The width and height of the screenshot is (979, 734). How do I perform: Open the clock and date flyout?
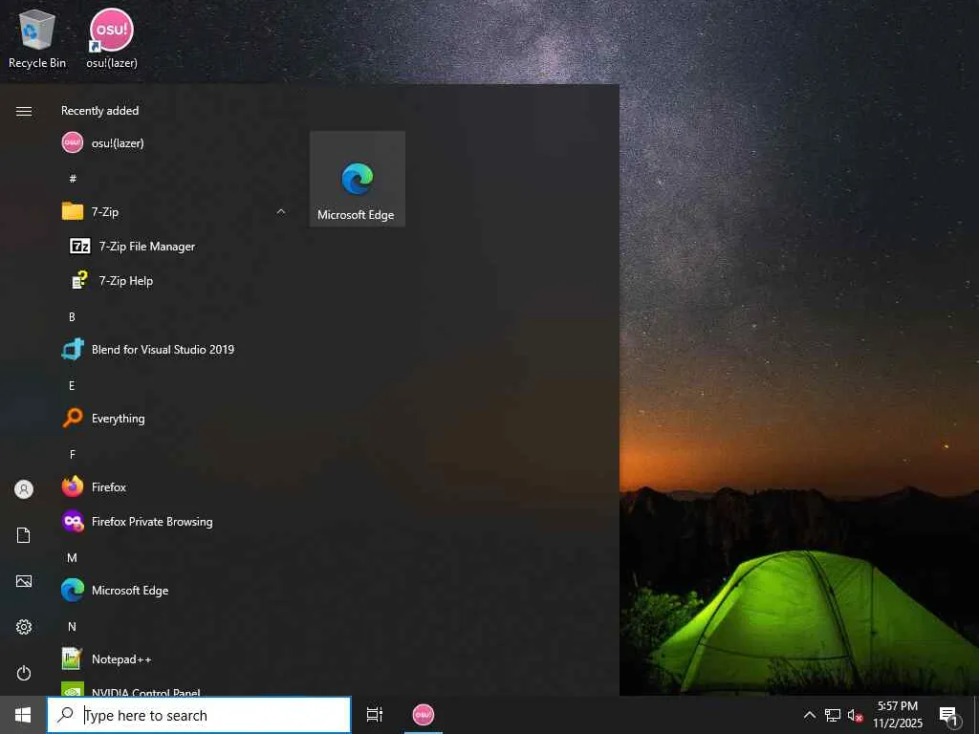897,715
